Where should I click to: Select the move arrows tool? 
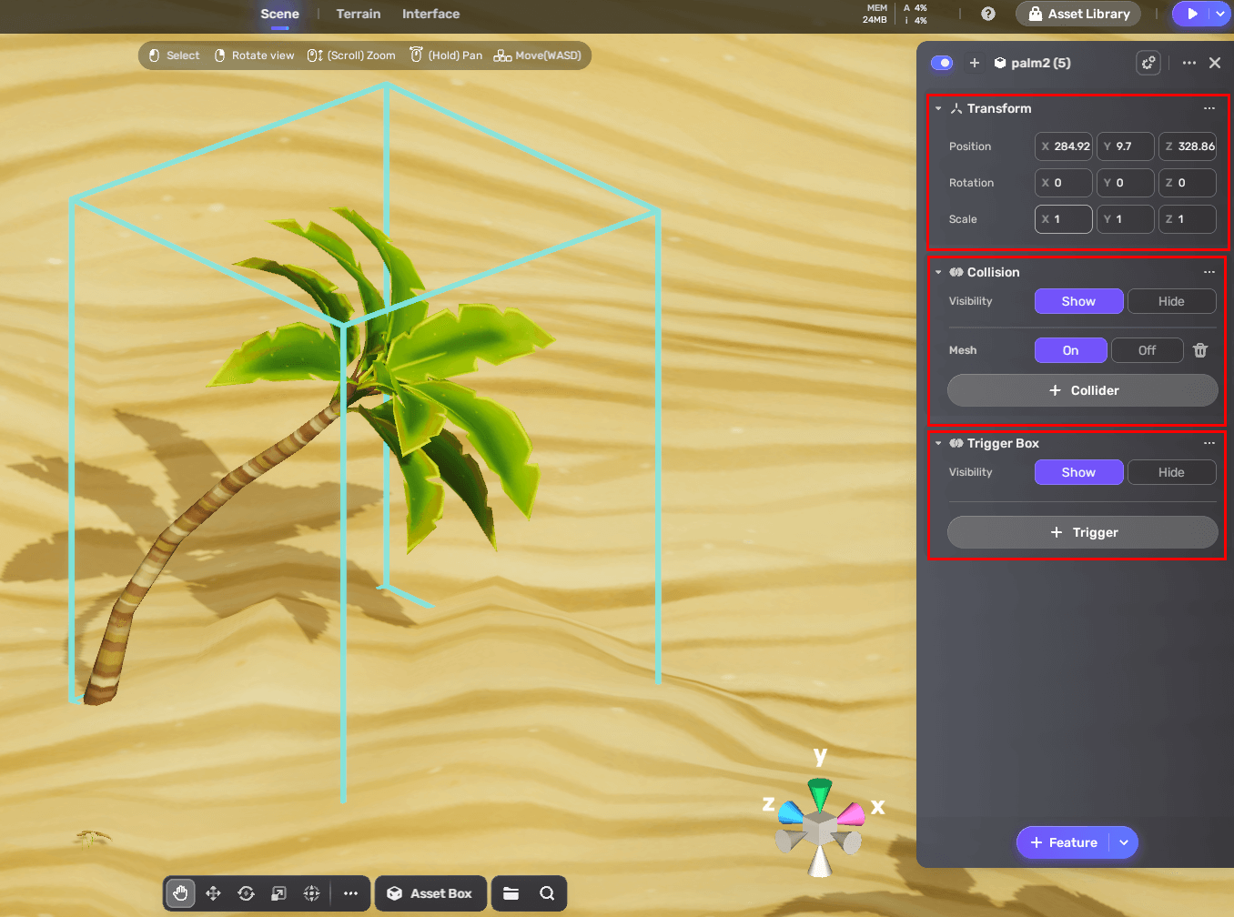(213, 893)
